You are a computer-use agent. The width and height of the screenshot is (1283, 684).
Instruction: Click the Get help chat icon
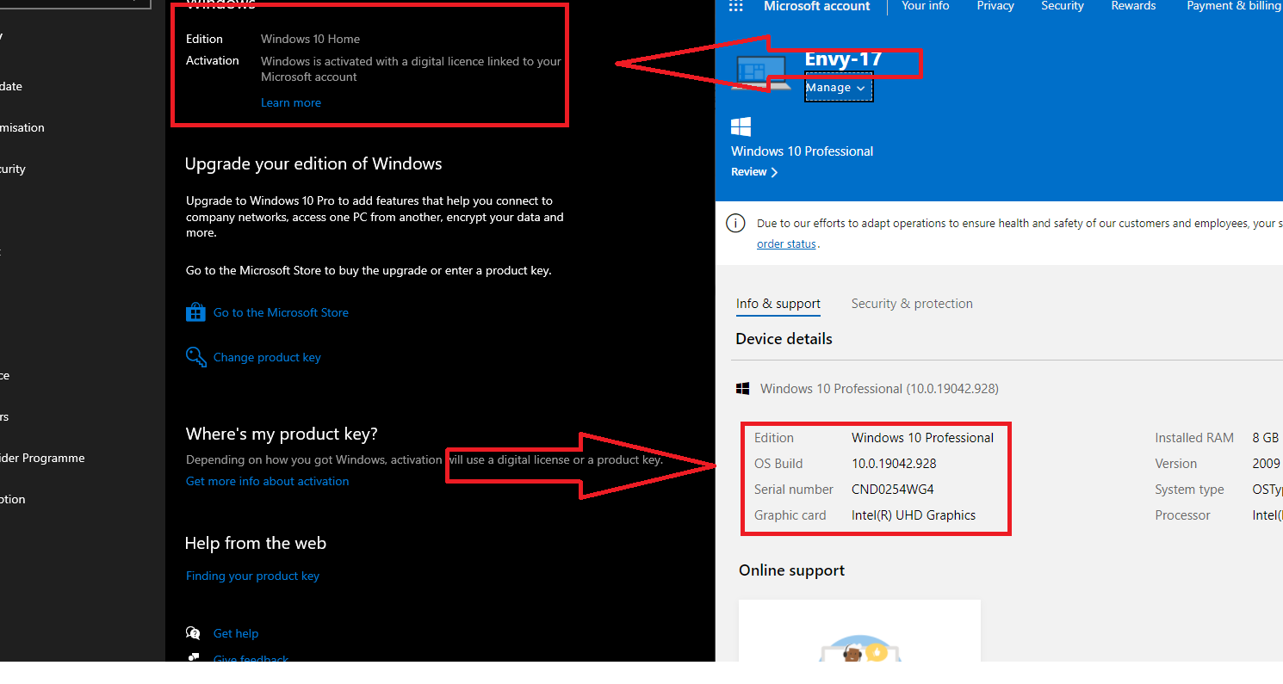point(193,633)
